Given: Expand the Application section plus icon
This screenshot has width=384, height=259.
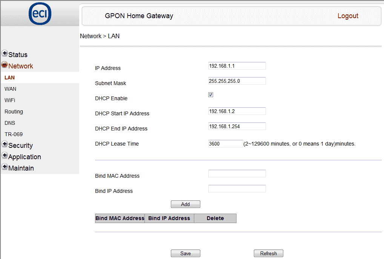Looking at the screenshot, I should pyautogui.click(x=5, y=155).
